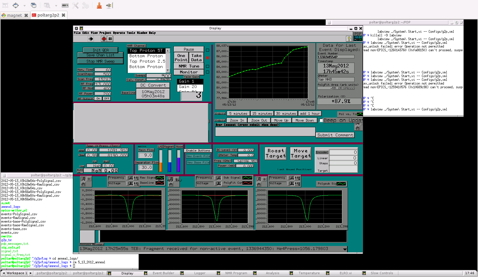Click the PDP VI icon in Display window

point(358,36)
